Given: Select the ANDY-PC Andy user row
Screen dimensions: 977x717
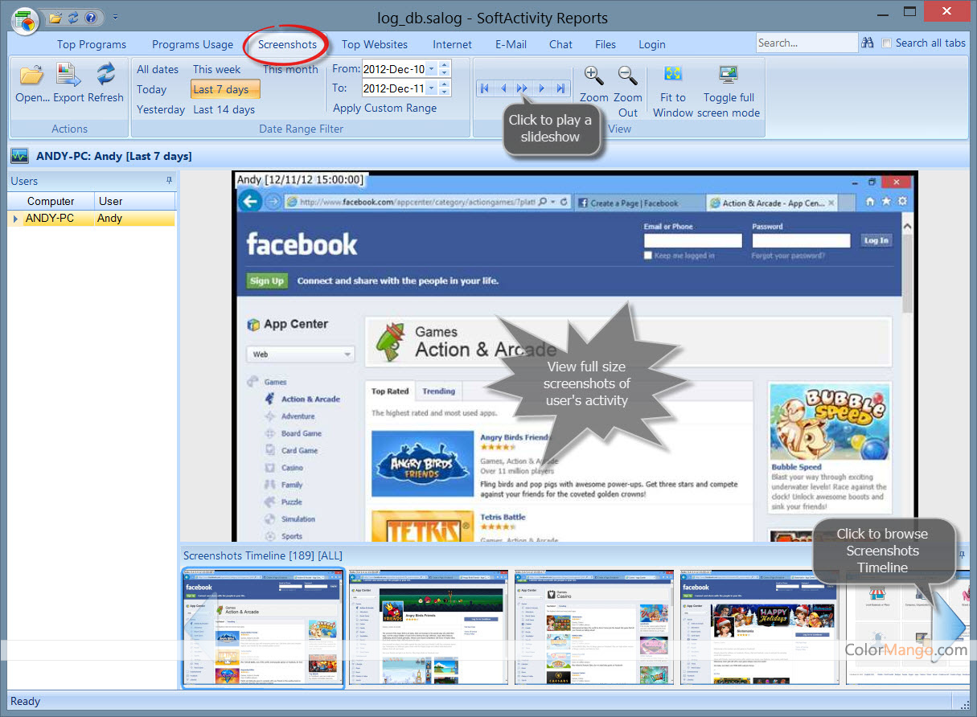Looking at the screenshot, I should pos(92,218).
